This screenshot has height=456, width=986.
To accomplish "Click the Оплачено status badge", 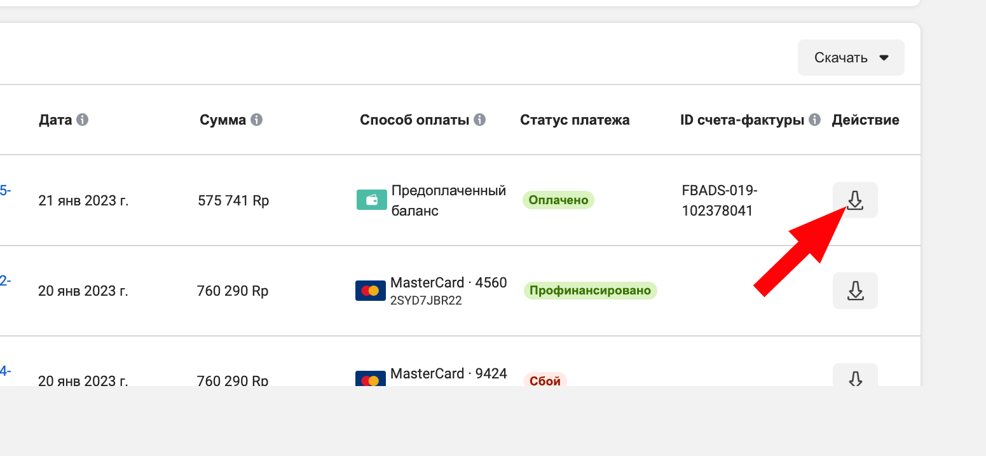I will coord(558,200).
